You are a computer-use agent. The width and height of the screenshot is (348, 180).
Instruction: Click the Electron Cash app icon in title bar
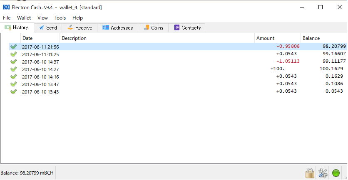point(6,7)
